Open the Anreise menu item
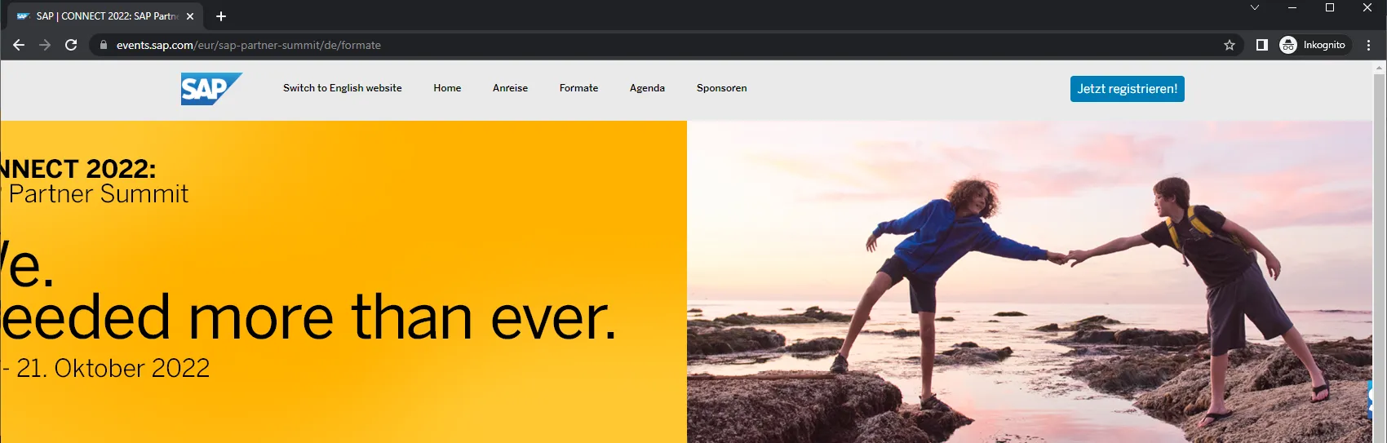 click(510, 88)
